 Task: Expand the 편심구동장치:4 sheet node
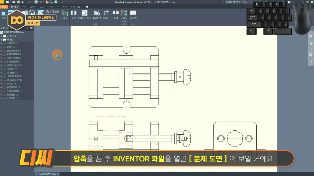(1, 50)
